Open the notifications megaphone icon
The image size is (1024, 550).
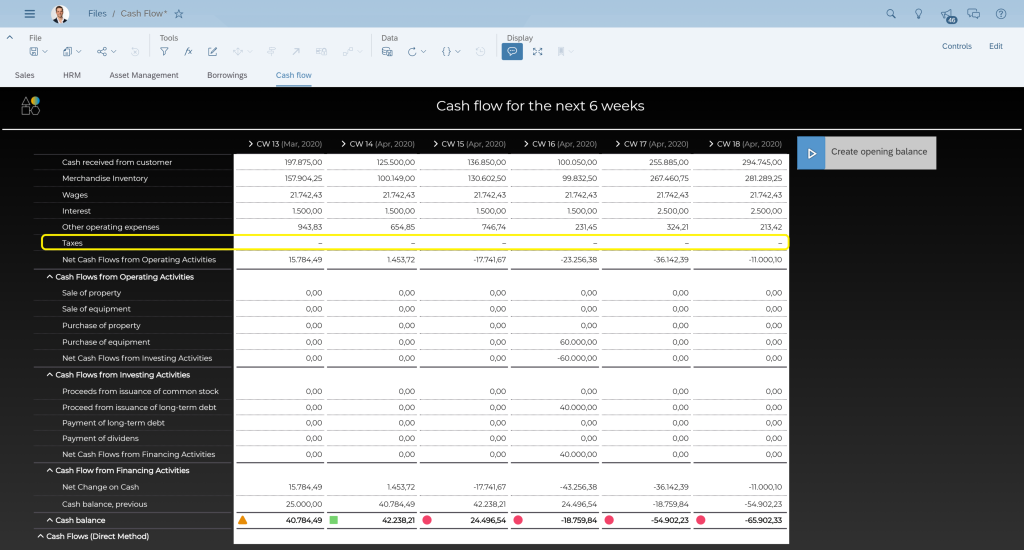pyautogui.click(x=946, y=14)
